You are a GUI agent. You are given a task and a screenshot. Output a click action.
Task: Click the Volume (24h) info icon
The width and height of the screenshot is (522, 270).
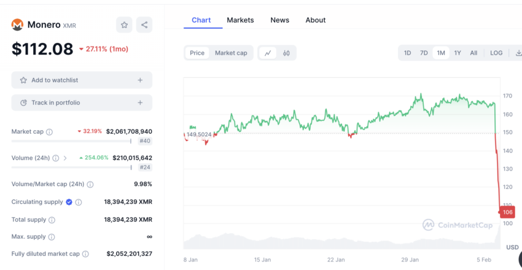click(56, 158)
